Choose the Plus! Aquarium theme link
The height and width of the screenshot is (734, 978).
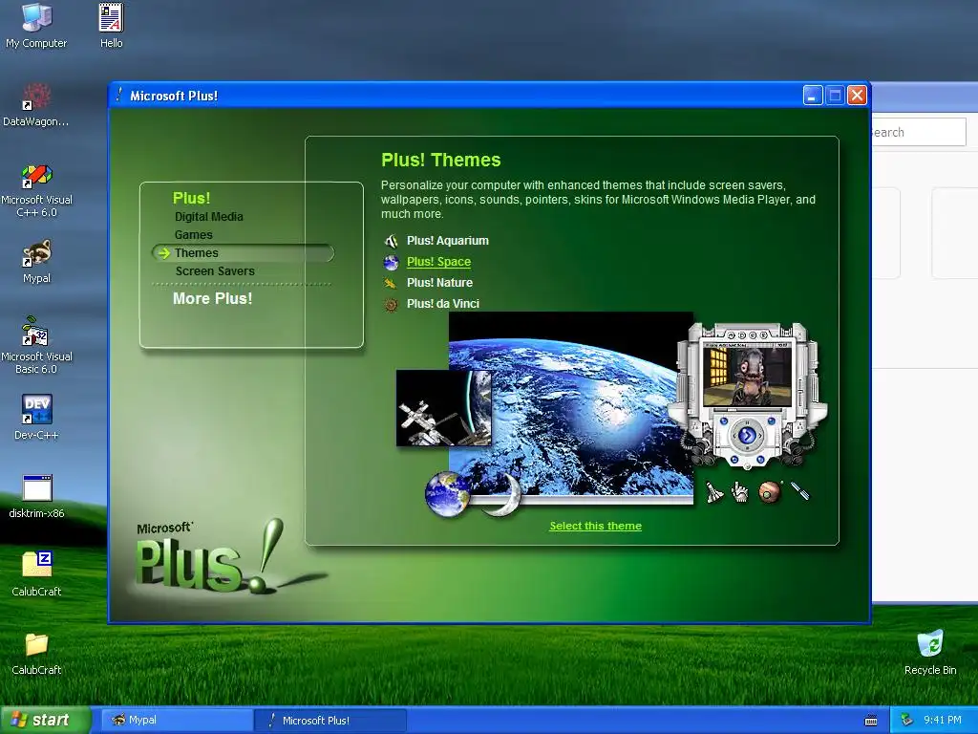448,241
